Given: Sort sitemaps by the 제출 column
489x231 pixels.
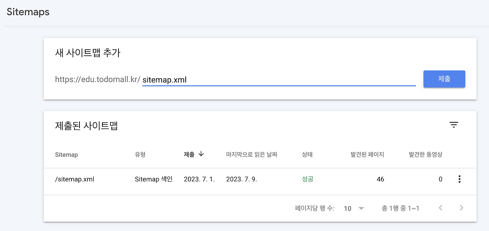Looking at the screenshot, I should tap(189, 154).
